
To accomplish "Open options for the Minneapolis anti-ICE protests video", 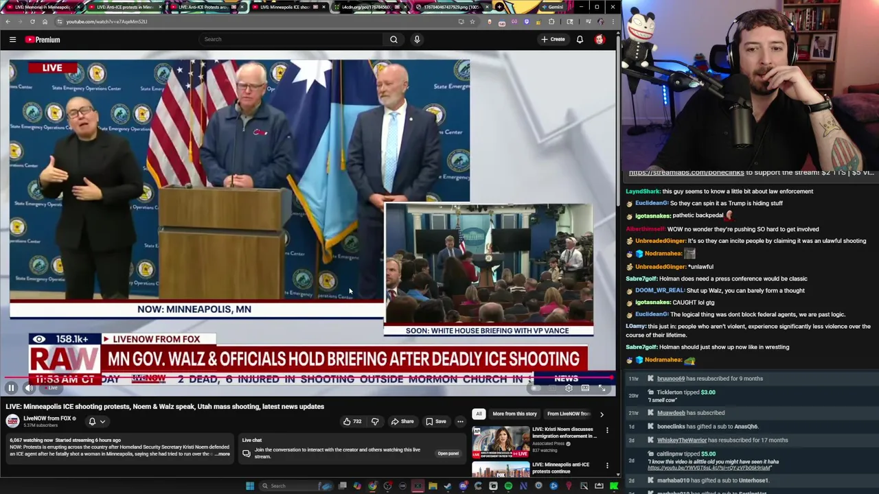I will (x=607, y=466).
